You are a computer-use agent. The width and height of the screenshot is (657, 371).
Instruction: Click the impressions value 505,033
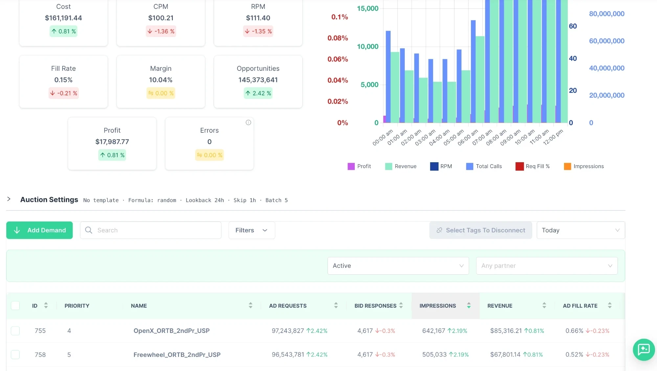(x=434, y=355)
